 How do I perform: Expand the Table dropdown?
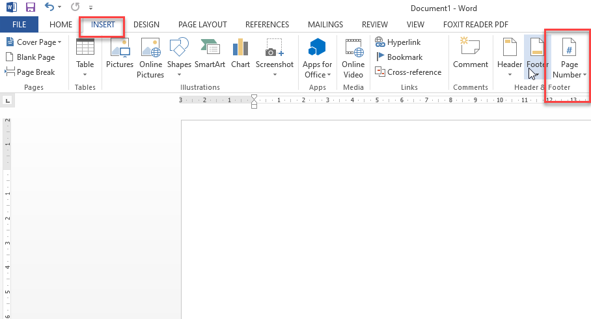85,59
